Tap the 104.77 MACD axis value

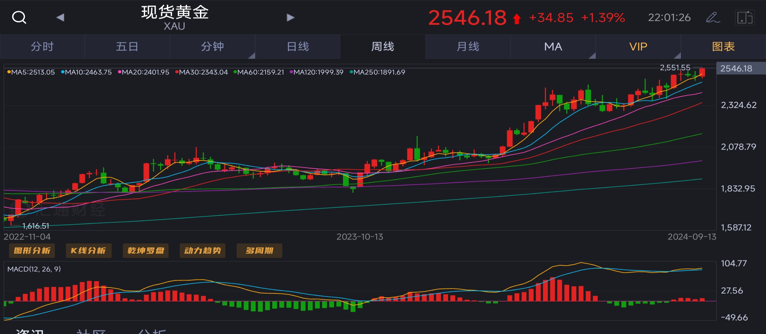pyautogui.click(x=734, y=263)
